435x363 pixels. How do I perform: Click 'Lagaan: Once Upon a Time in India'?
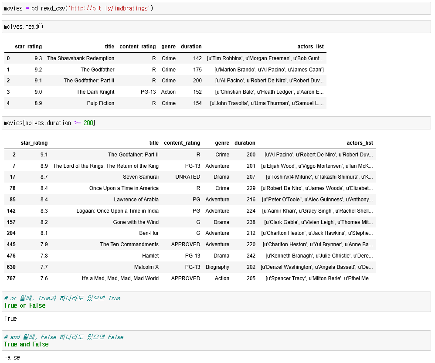point(117,211)
